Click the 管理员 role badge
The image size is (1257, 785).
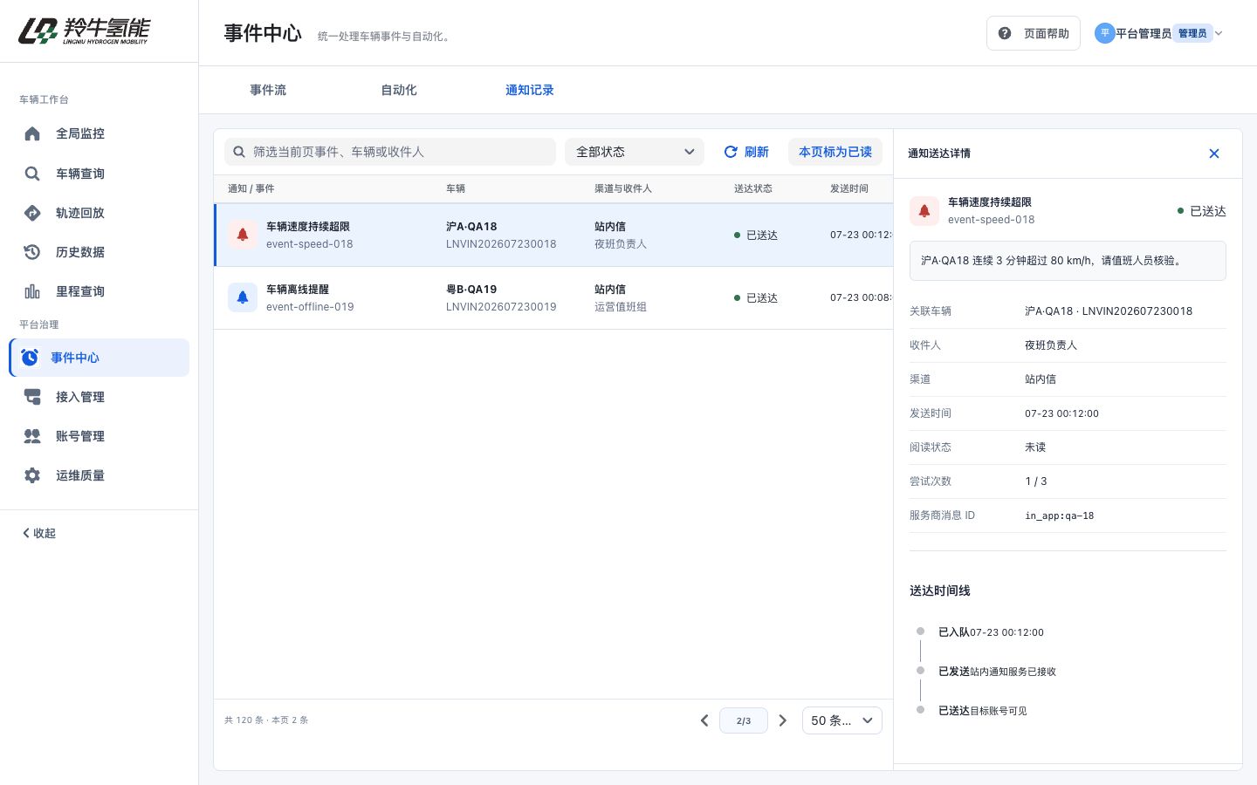tap(1192, 33)
